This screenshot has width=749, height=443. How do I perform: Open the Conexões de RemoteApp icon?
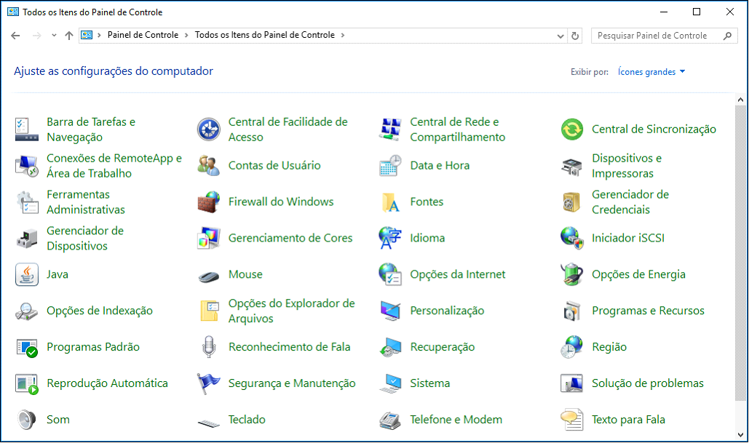pos(27,166)
